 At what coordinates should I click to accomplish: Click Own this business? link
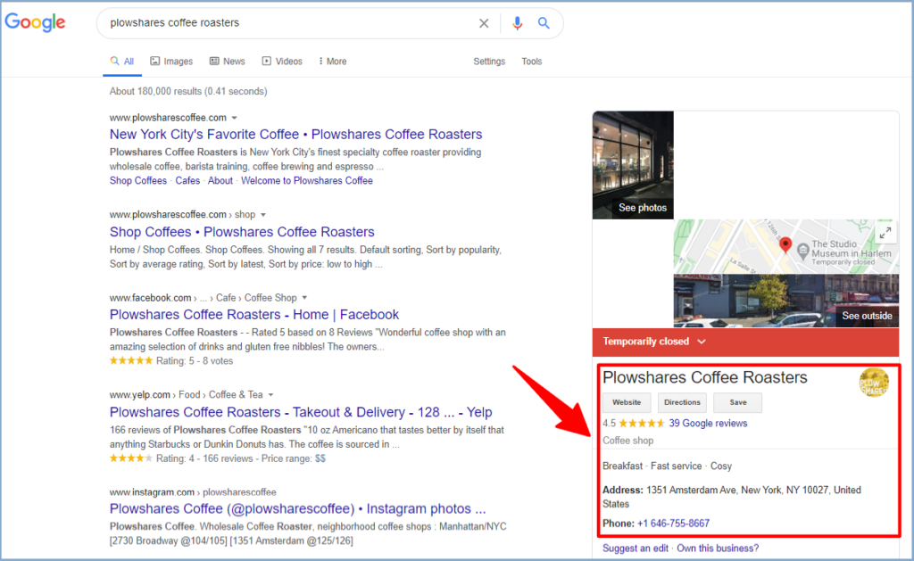[x=718, y=549]
